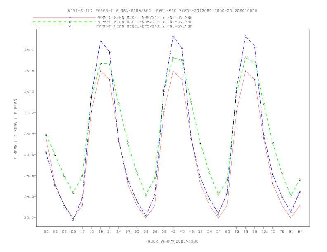This screenshot has width=327, height=252.
Task: Click x-axis hour label 69
Action: click(x=255, y=231)
